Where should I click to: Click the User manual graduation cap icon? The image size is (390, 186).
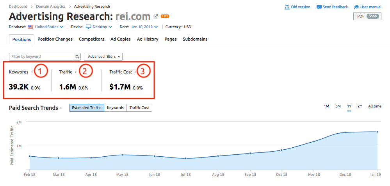(x=356, y=7)
